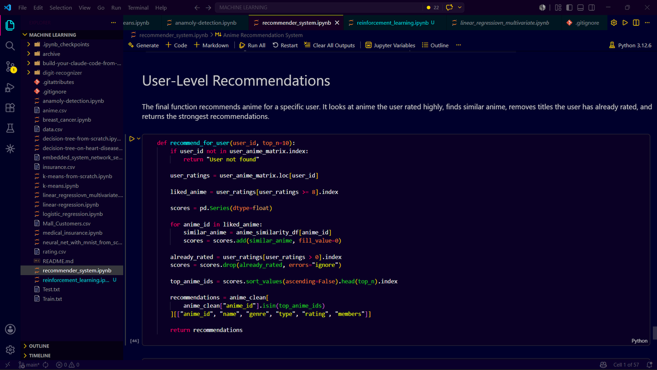657x370 pixels.
Task: Open the cell run options dropdown arrow
Action: point(139,139)
